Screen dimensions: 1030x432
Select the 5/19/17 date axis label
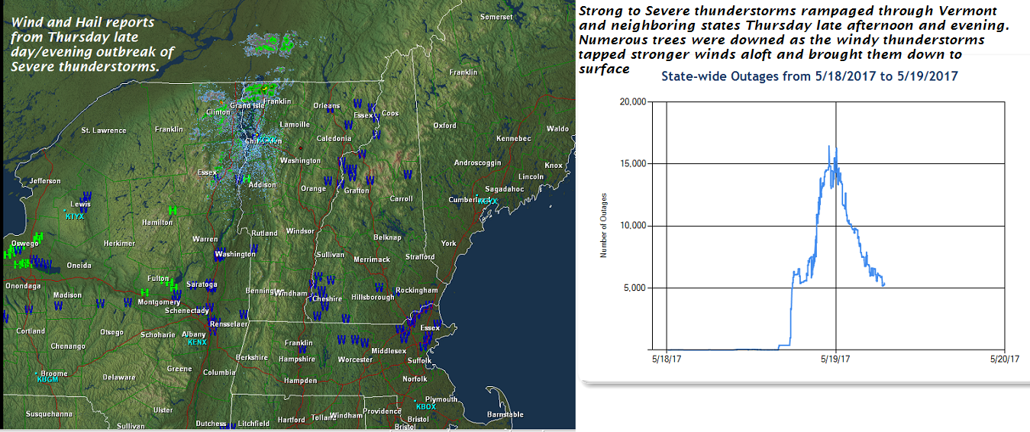click(835, 359)
